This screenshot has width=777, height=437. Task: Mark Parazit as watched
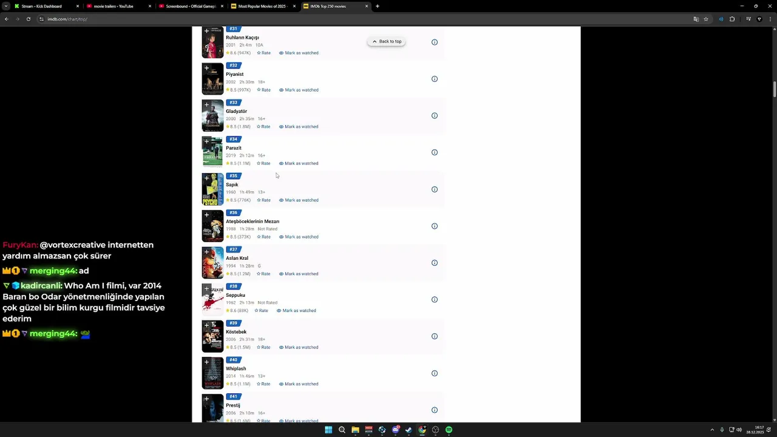[x=299, y=163]
